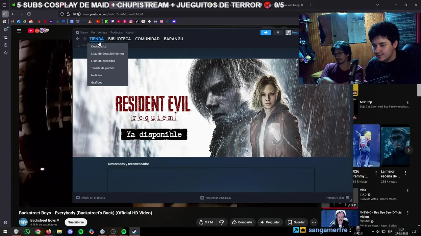Open the Productos menu in Steam
Image resolution: width=421 pixels, height=236 pixels.
tap(116, 32)
